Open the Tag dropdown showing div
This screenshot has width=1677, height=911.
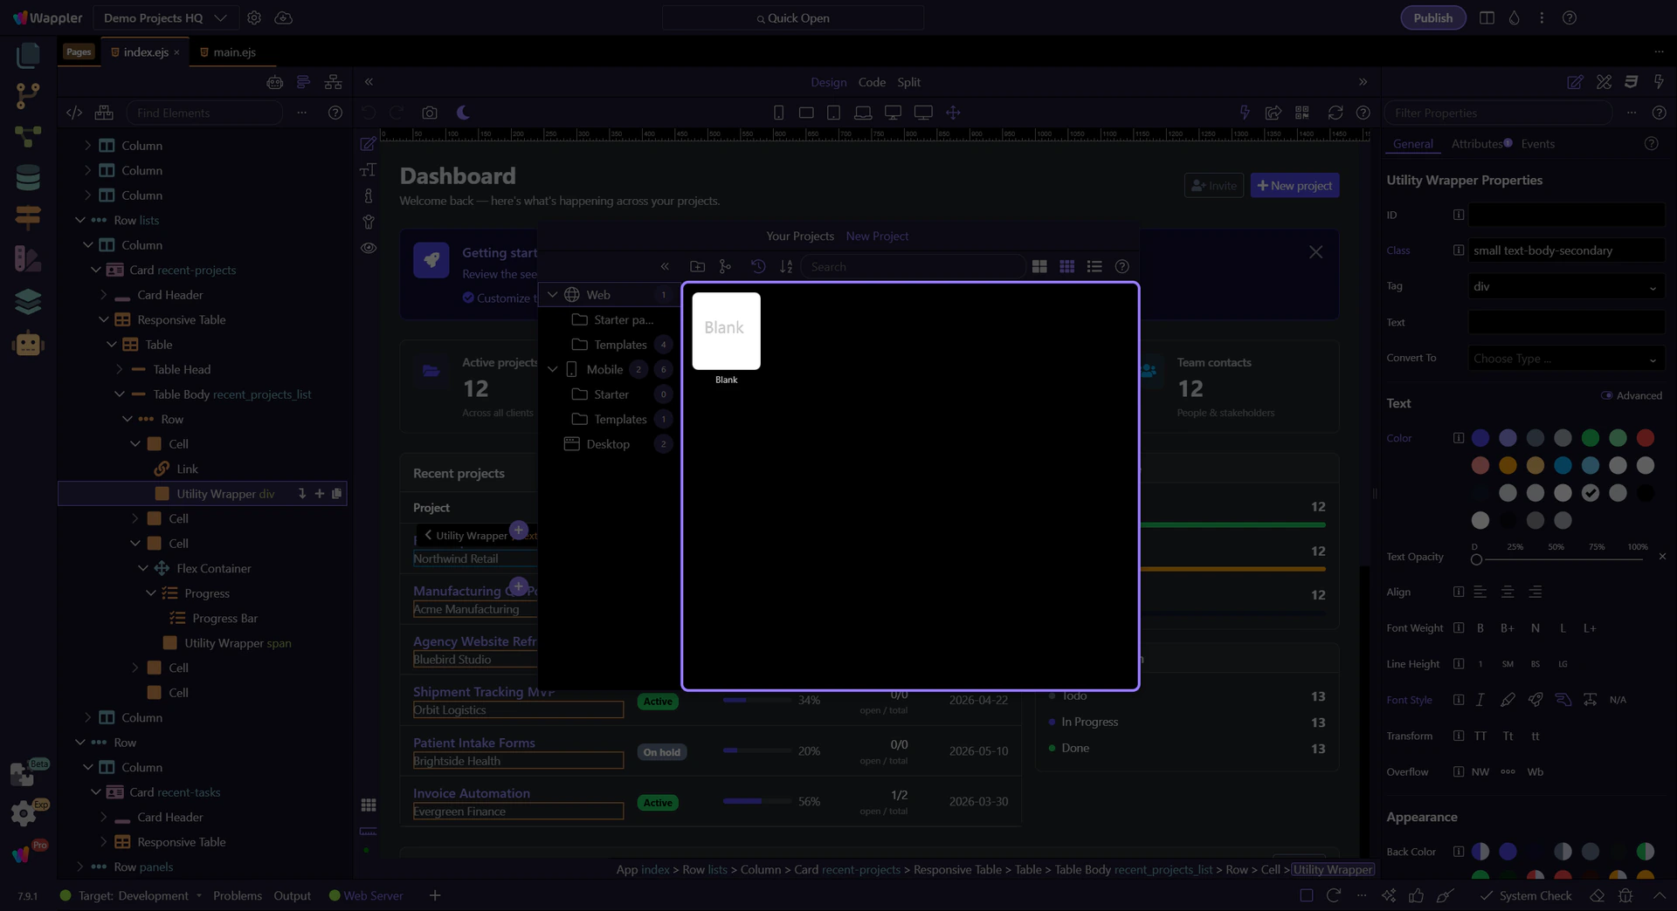tap(1565, 286)
